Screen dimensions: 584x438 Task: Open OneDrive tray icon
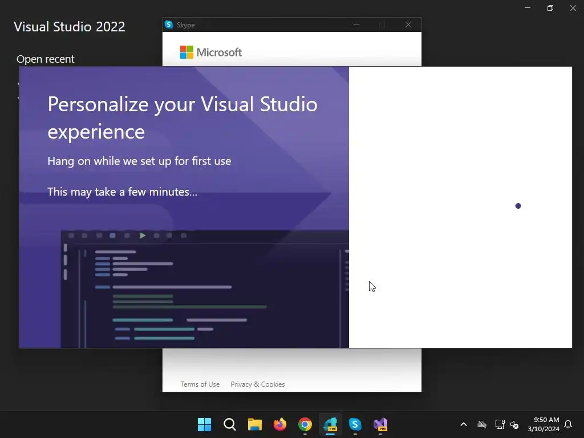[x=482, y=424]
